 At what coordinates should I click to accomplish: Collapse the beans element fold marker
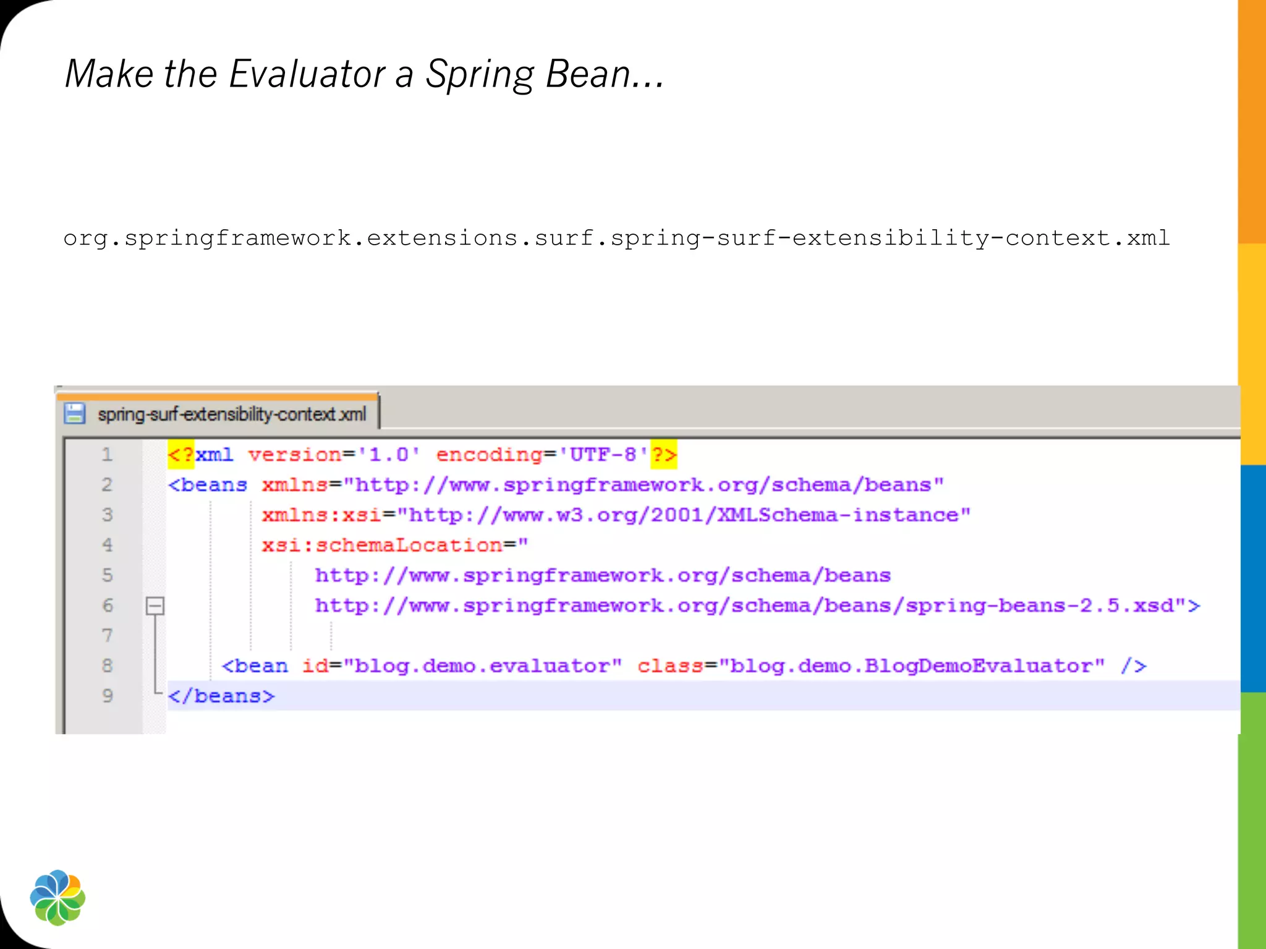[x=155, y=606]
